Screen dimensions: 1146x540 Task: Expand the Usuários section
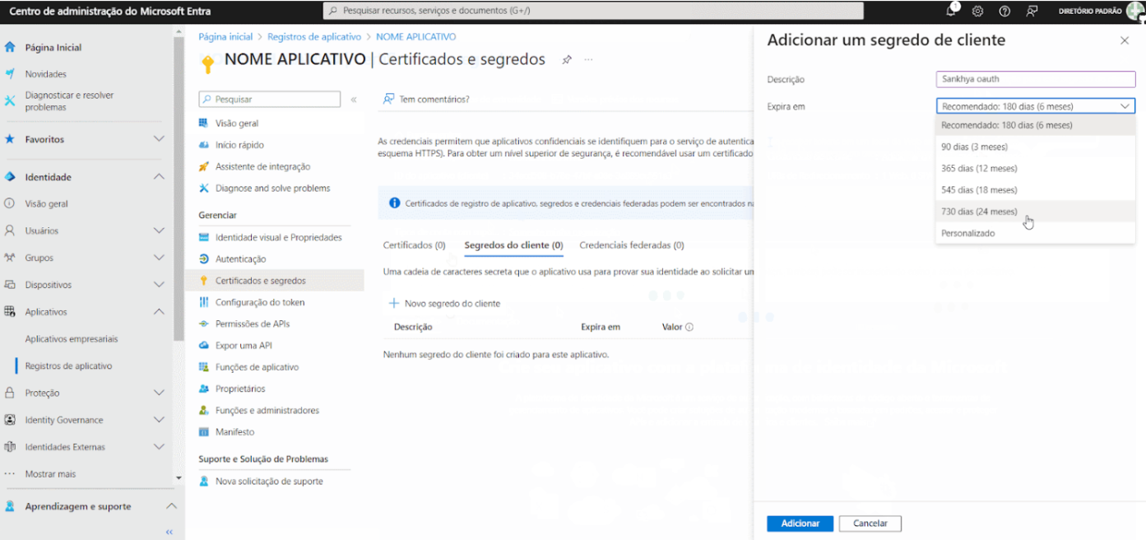(159, 230)
